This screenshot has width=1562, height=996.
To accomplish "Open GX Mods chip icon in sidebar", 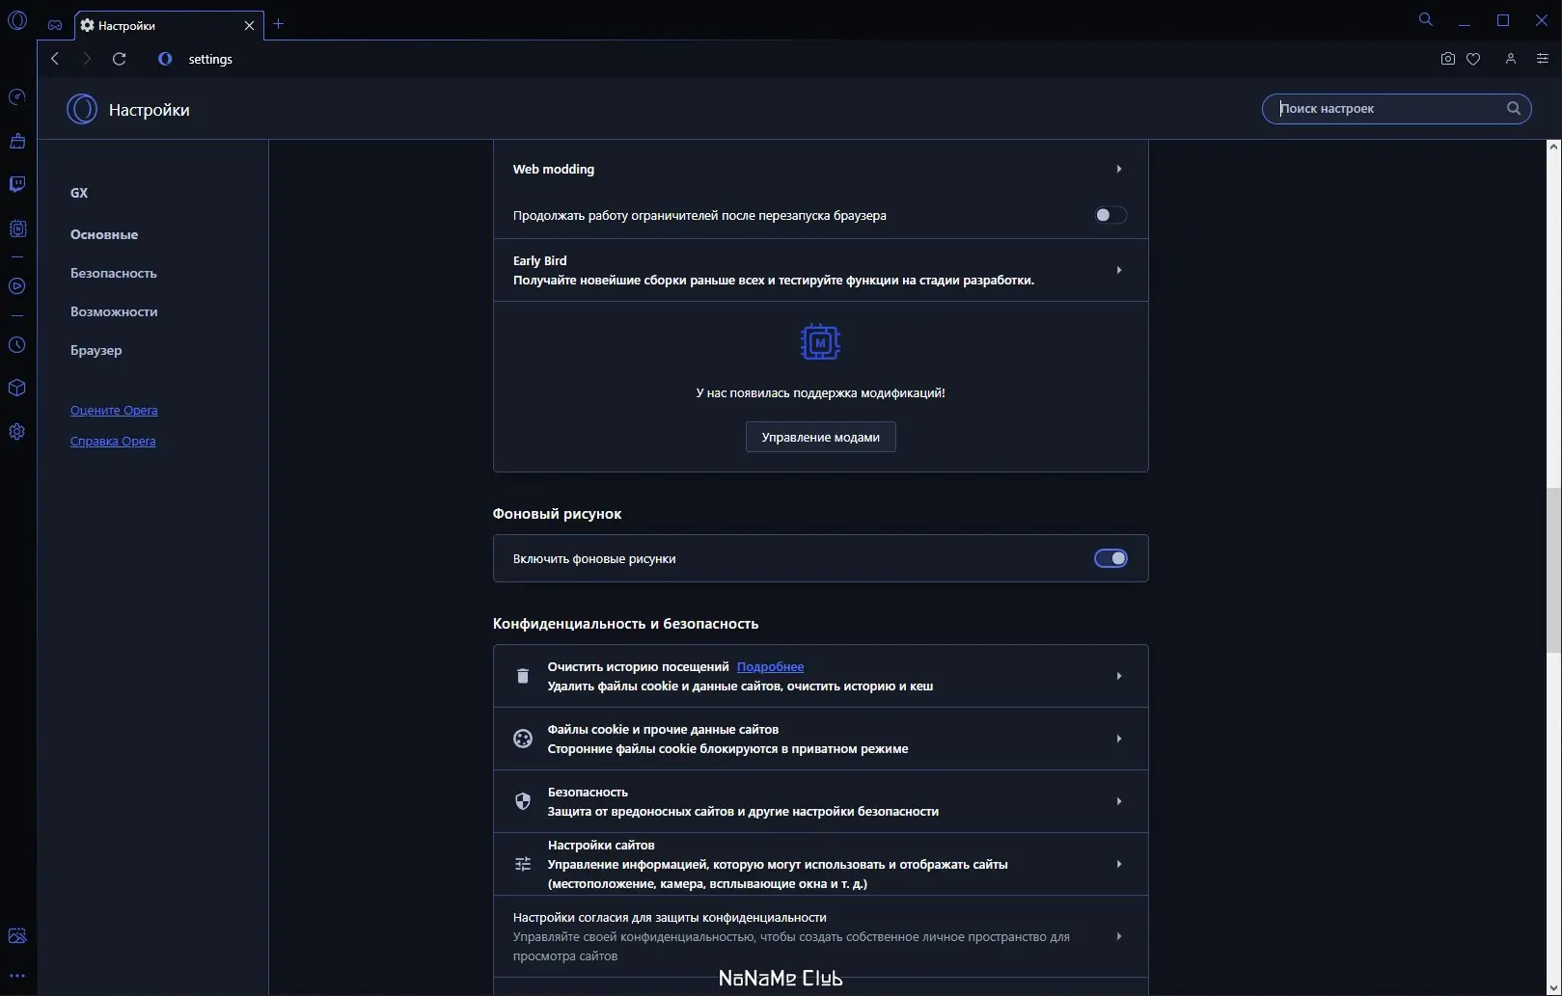I will pyautogui.click(x=17, y=229).
